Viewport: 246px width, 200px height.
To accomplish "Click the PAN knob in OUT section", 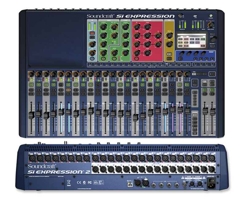I will pos(169,44).
